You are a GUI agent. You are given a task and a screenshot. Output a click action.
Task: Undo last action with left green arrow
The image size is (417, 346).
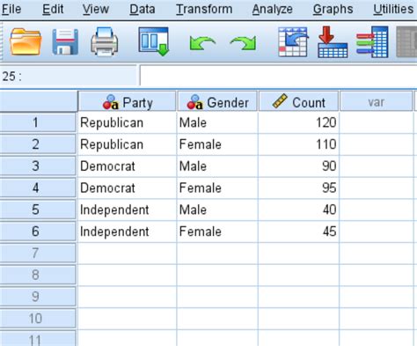point(202,43)
